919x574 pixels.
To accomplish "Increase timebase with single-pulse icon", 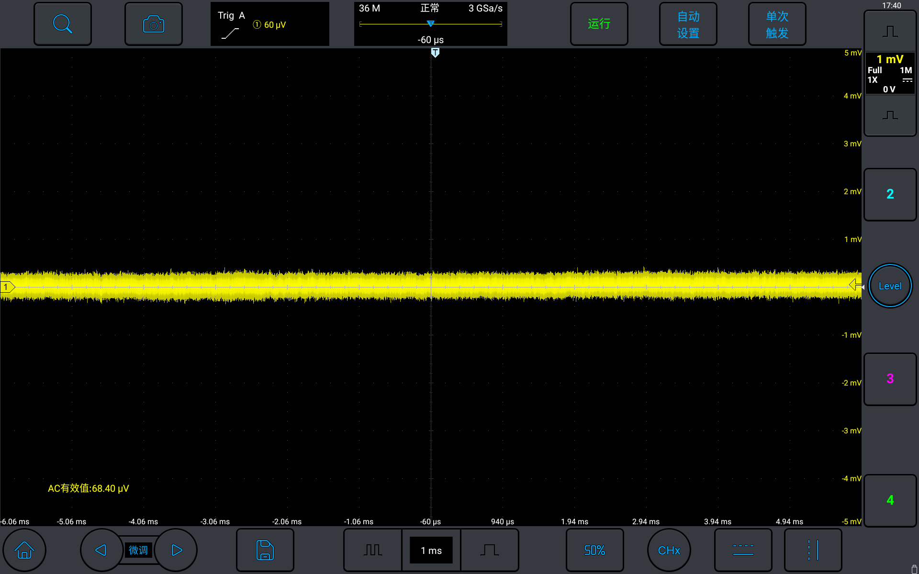I will click(x=489, y=550).
